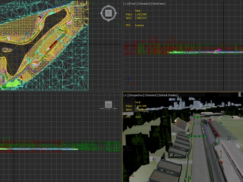The height and width of the screenshot is (182, 243).
Task: Click the ViewCube compass ring north marker
Action: click(108, 6)
